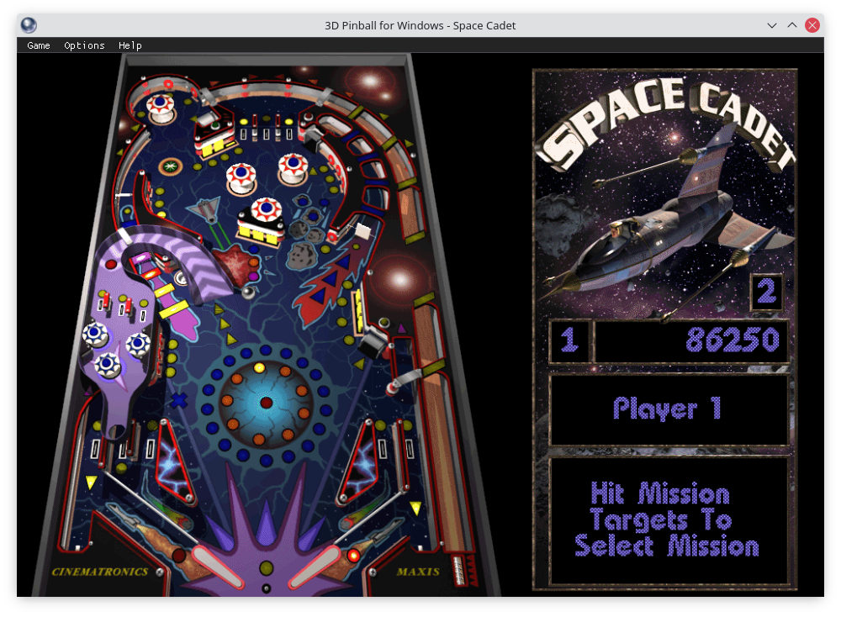Click the pinball app icon in title bar
Image resolution: width=841 pixels, height=617 pixels.
click(29, 25)
